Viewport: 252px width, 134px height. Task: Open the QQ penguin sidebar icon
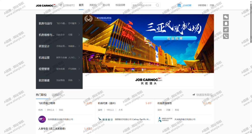(x=226, y=23)
